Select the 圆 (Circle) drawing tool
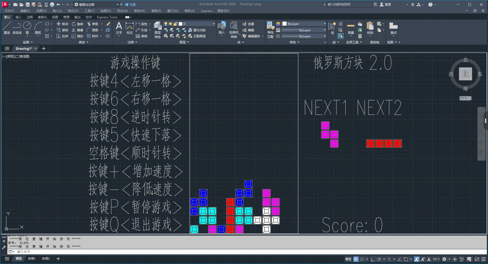 click(x=27, y=28)
